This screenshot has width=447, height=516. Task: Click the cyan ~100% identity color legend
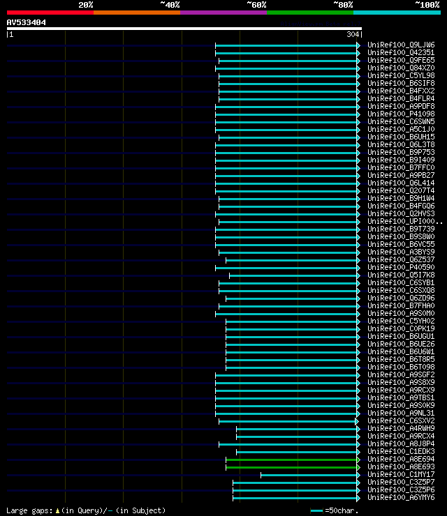tap(397, 13)
